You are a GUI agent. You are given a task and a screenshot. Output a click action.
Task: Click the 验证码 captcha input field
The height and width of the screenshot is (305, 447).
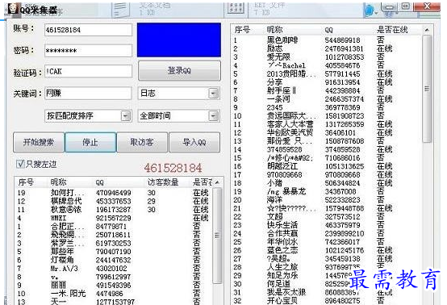89,72
